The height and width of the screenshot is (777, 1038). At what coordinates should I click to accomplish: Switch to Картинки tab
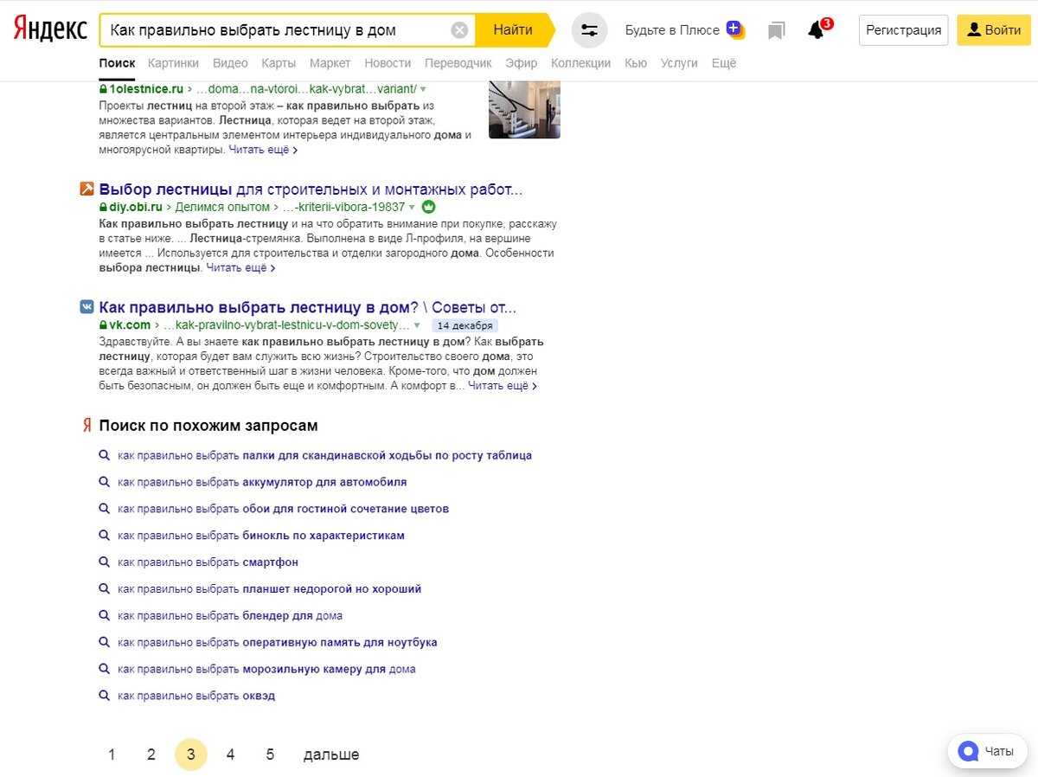(x=173, y=63)
